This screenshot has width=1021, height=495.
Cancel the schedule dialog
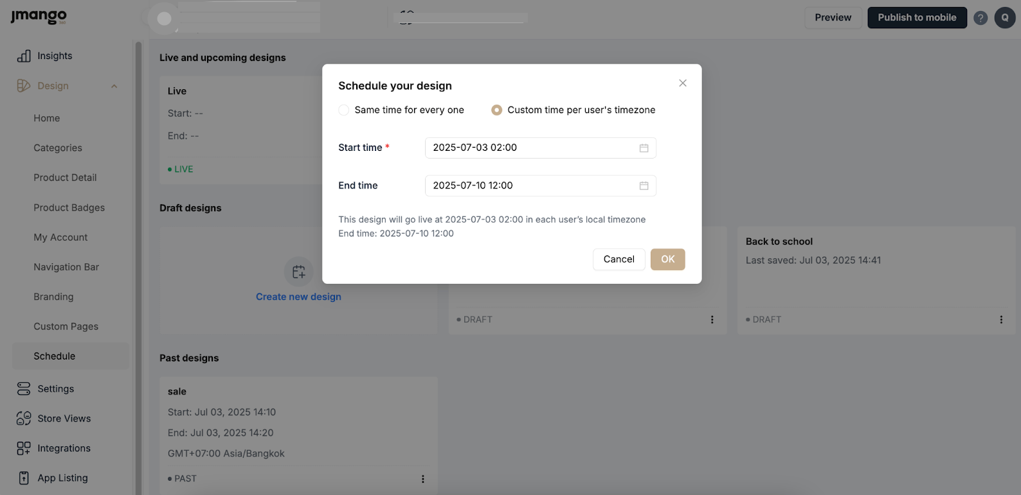[x=619, y=259]
